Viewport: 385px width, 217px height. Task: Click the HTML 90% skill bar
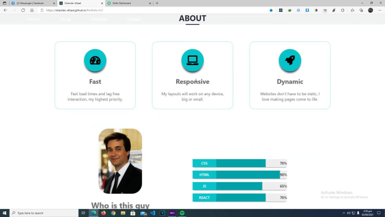(x=239, y=175)
